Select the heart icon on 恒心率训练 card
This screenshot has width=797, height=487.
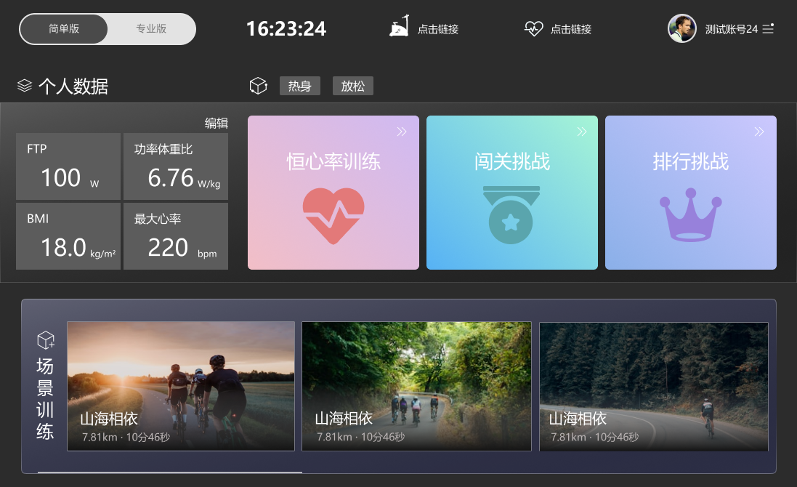coord(333,217)
